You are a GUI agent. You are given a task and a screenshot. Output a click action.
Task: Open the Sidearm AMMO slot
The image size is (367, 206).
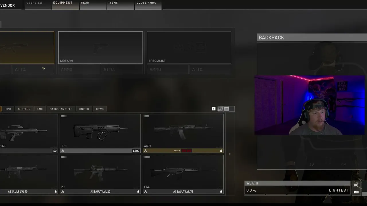tap(79, 69)
